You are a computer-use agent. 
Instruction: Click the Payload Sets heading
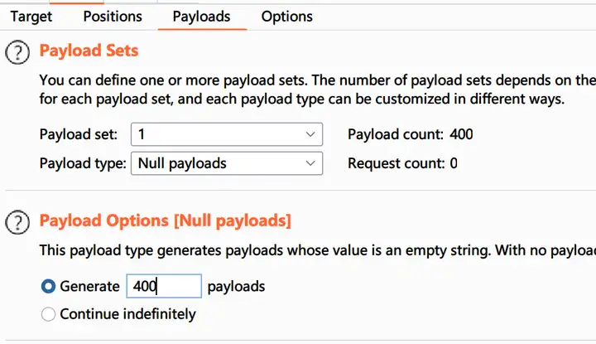(x=89, y=51)
